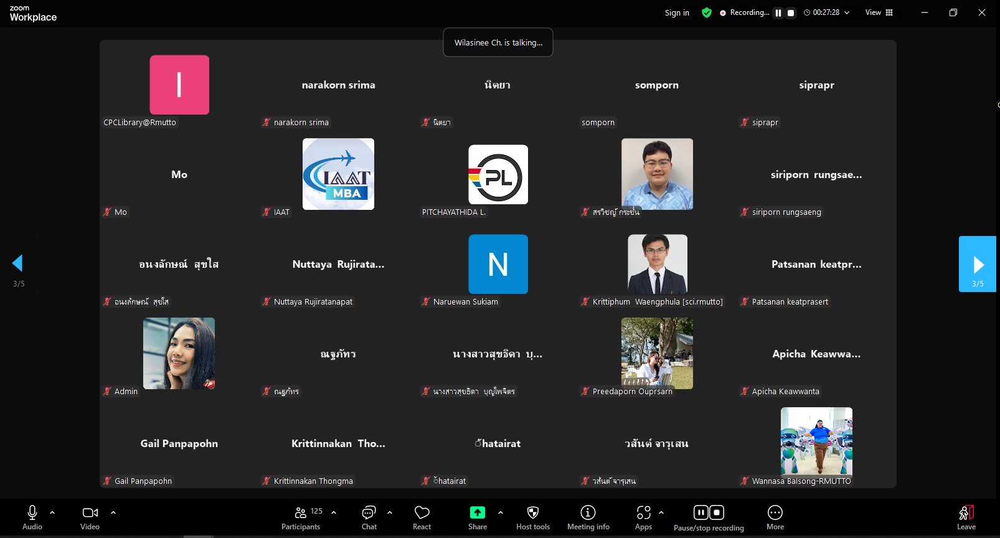Open Host tools shield menu

[533, 517]
